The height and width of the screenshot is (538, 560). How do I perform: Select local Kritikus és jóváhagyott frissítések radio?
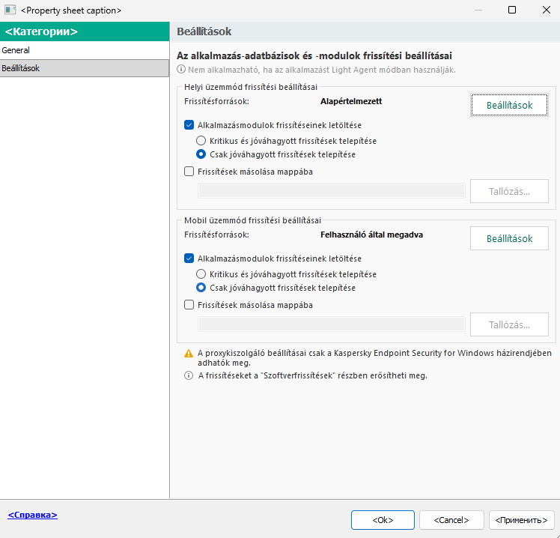tap(201, 141)
